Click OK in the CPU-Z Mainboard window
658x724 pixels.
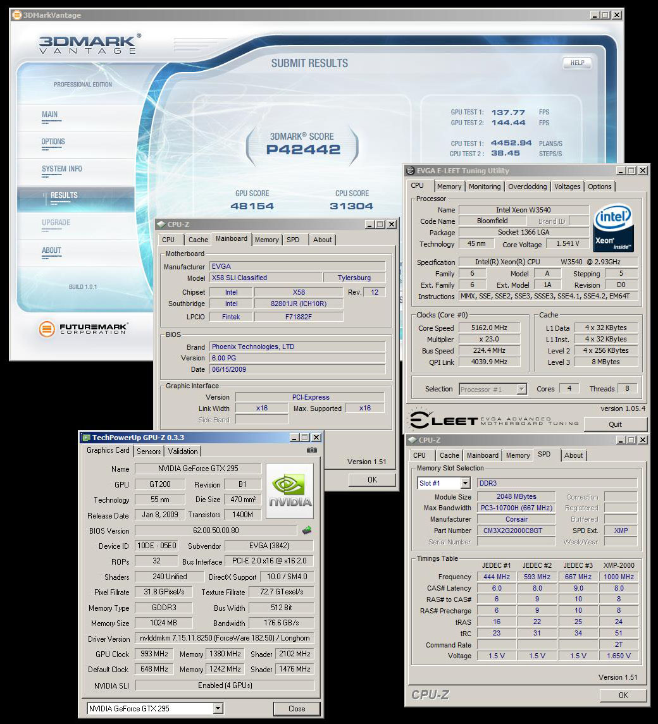372,480
